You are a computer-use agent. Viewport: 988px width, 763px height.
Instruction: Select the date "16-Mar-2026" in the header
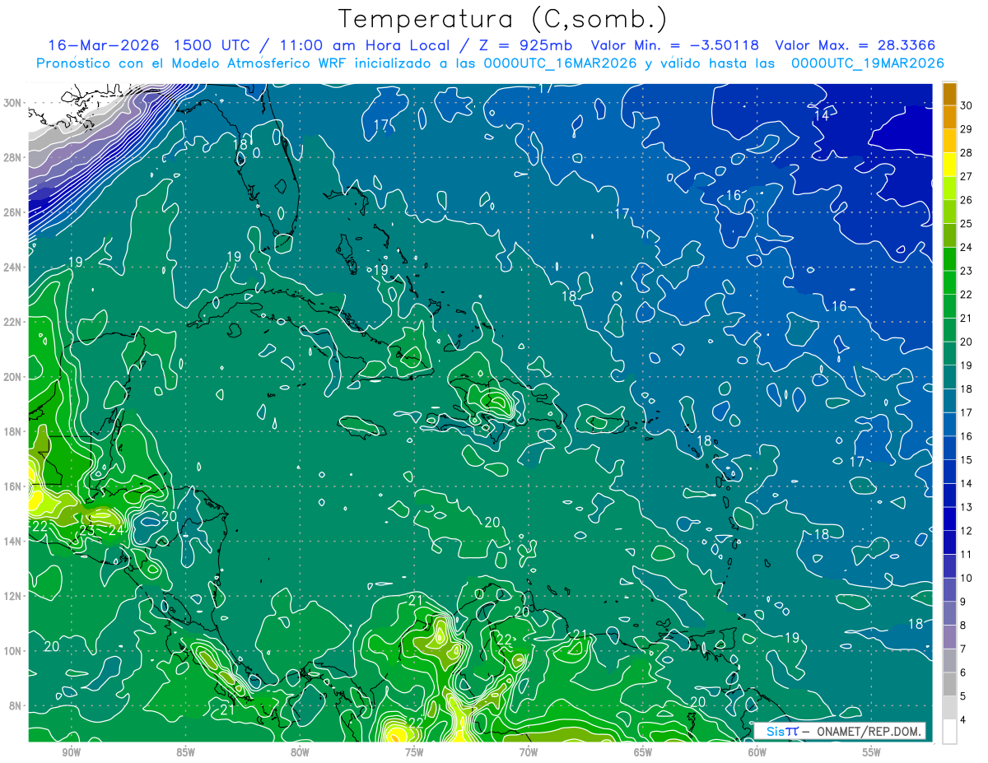coord(102,44)
